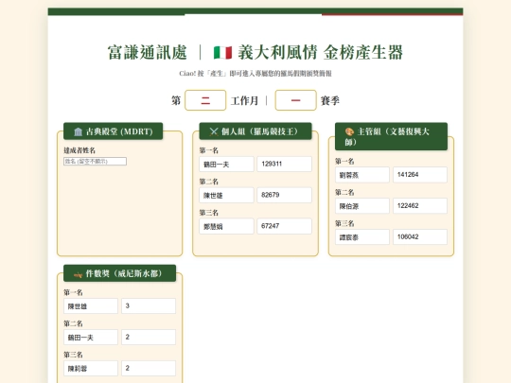Edit individual first place score 129311

pyautogui.click(x=285, y=165)
